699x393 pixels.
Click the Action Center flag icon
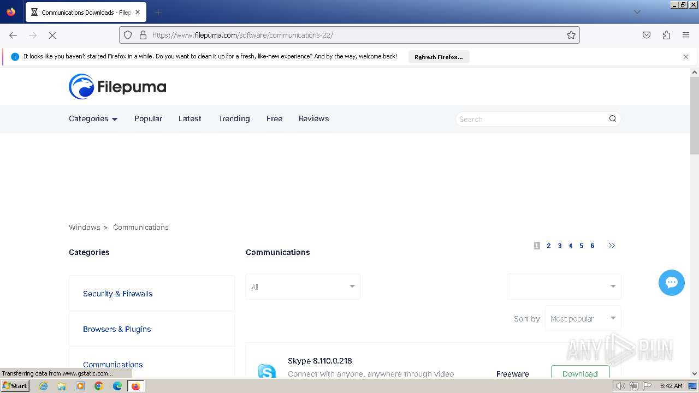click(647, 386)
